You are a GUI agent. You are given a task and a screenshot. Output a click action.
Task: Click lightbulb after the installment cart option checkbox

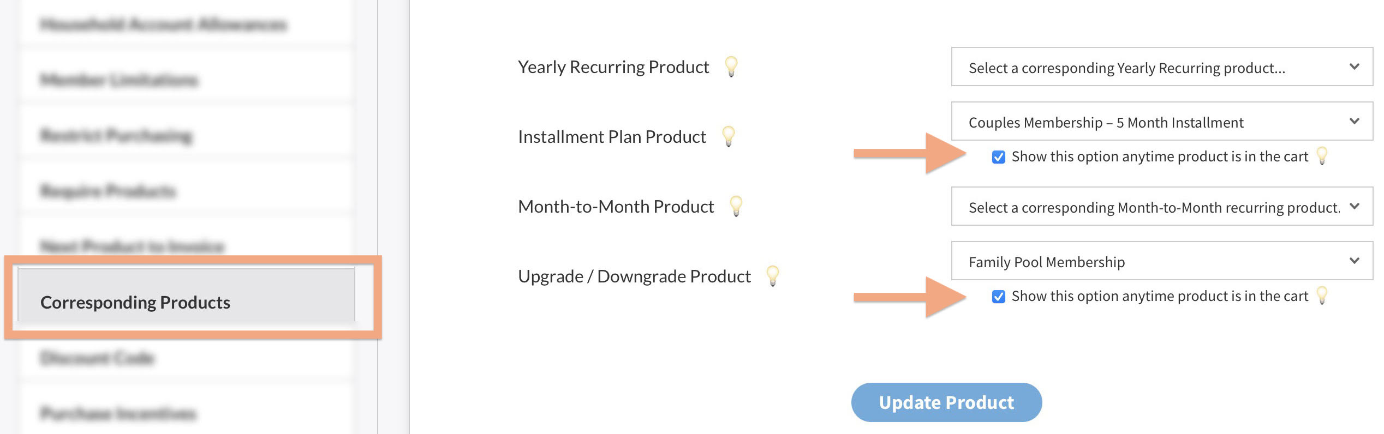[1322, 156]
